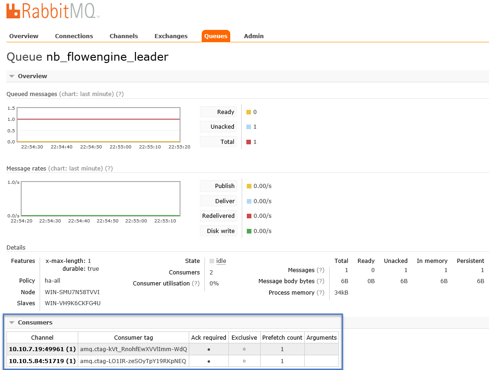Click the Queue nb_flowengine_leader heading
489x370 pixels.
click(x=87, y=57)
